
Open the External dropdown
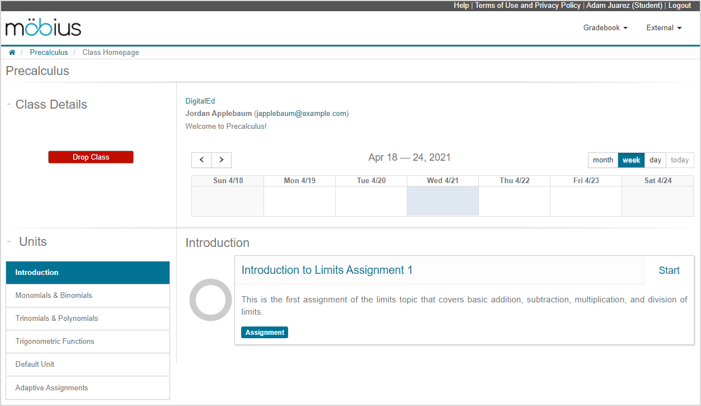664,27
